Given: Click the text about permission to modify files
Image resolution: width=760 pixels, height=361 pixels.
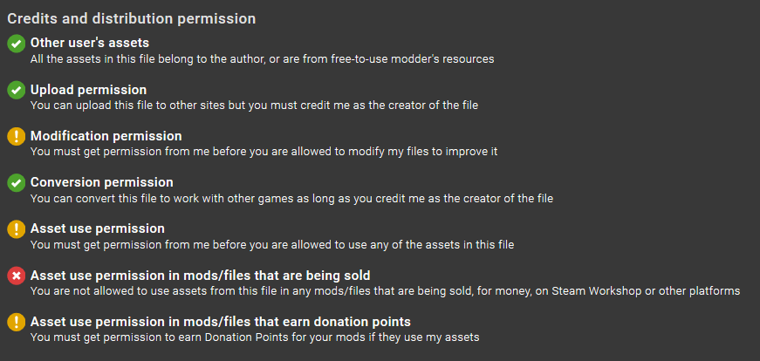Looking at the screenshot, I should (264, 152).
